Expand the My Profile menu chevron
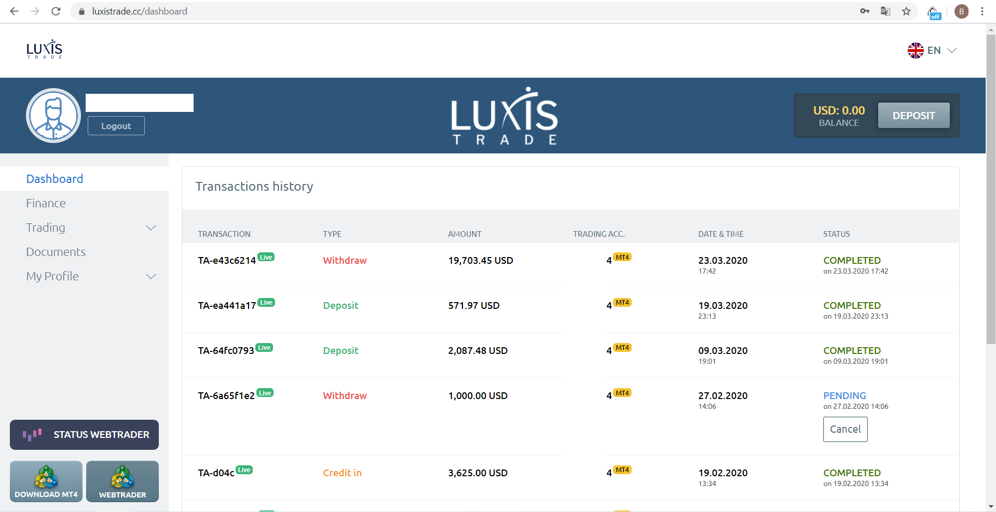The height and width of the screenshot is (512, 996). [x=151, y=277]
